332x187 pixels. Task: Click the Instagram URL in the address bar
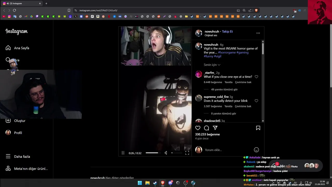pyautogui.click(x=98, y=10)
